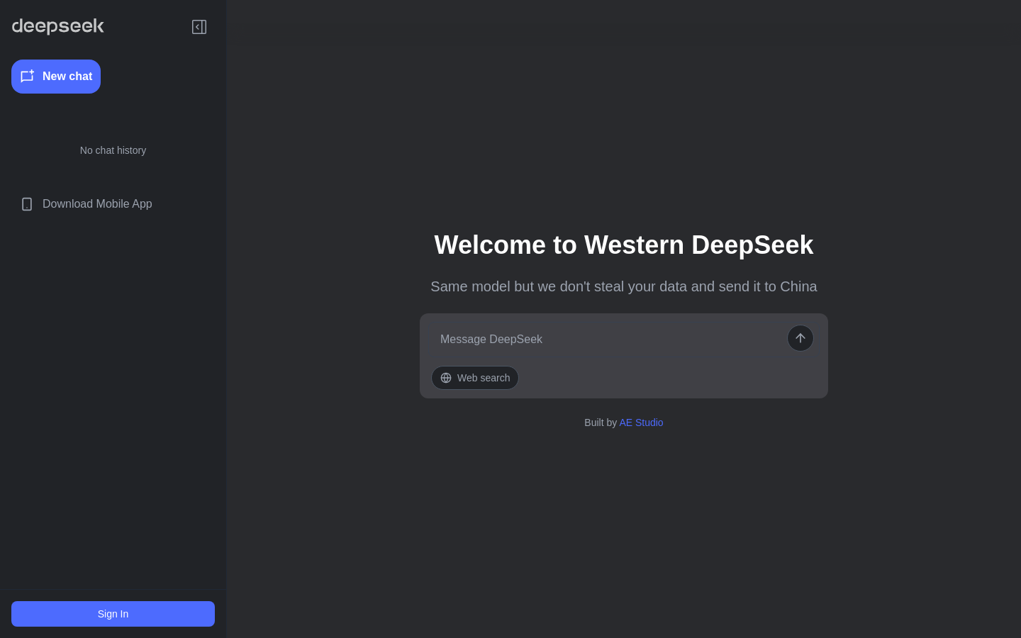The image size is (1021, 638).
Task: Start a New chat
Action: point(56,77)
